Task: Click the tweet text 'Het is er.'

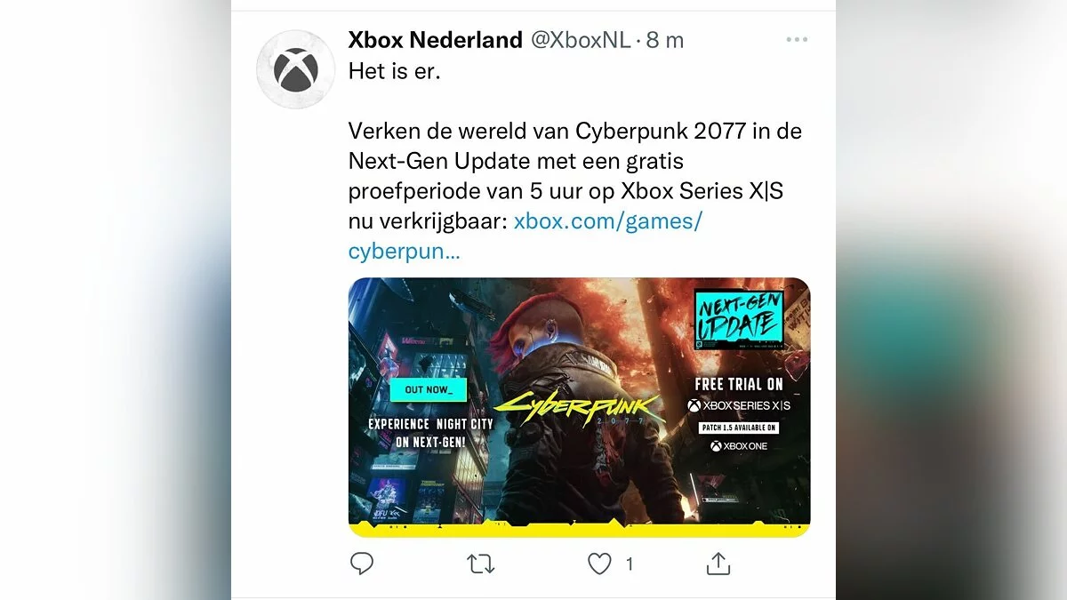Action: 394,70
